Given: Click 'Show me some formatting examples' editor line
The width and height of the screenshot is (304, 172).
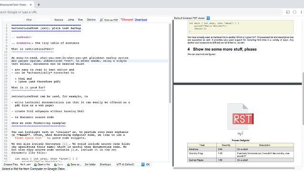Looking at the screenshot, I should [39, 123].
